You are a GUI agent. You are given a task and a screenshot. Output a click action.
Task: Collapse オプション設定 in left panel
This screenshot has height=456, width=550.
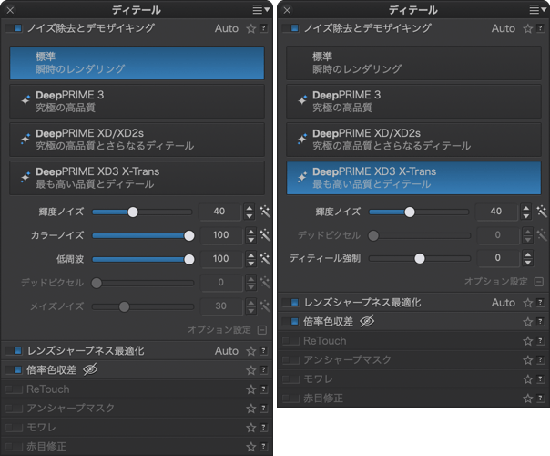tap(262, 330)
